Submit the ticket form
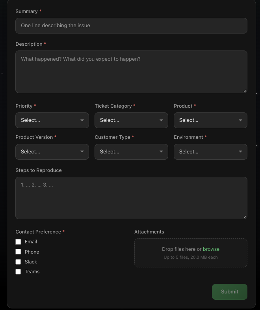Viewport: 260px width, 310px height. 230,292
